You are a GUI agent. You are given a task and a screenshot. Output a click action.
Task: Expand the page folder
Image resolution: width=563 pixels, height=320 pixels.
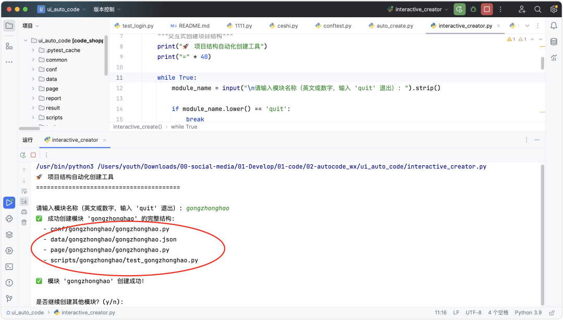coord(33,89)
